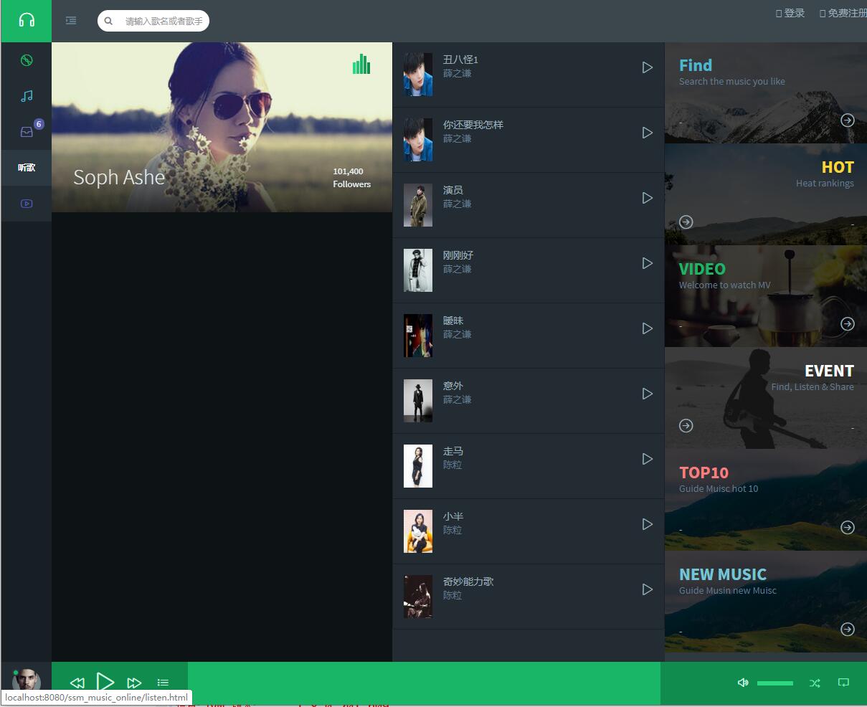Click the arrow icon on TOP10 card

pos(848,528)
